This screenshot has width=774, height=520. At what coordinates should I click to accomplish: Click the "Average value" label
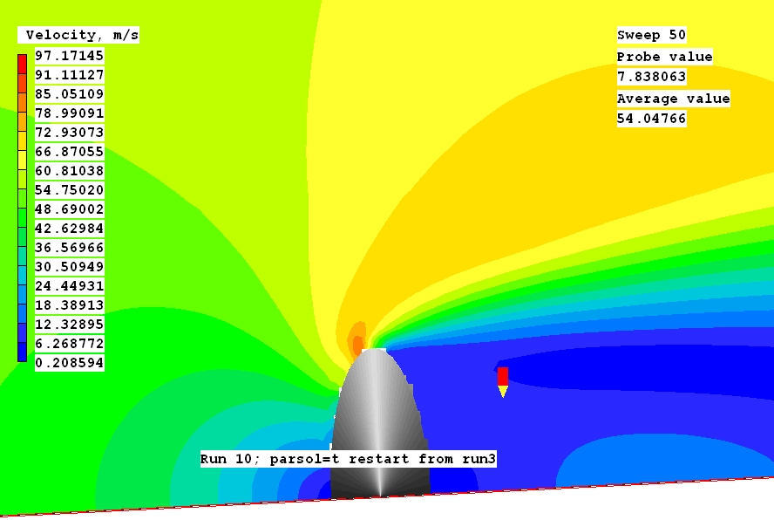(x=673, y=99)
